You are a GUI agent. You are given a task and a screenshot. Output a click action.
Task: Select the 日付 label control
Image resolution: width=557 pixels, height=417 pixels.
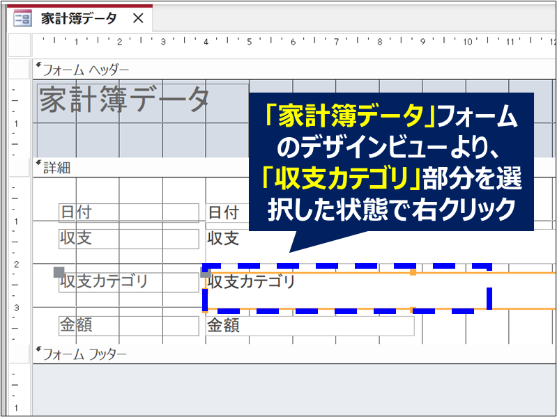[128, 212]
